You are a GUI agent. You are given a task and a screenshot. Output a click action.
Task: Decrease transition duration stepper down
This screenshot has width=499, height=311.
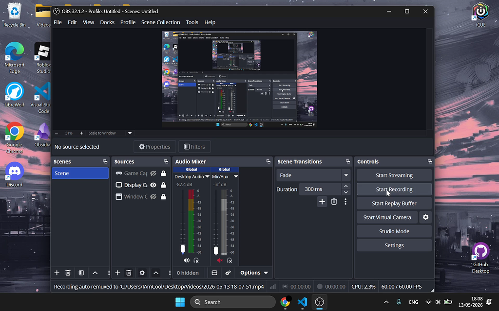(346, 192)
